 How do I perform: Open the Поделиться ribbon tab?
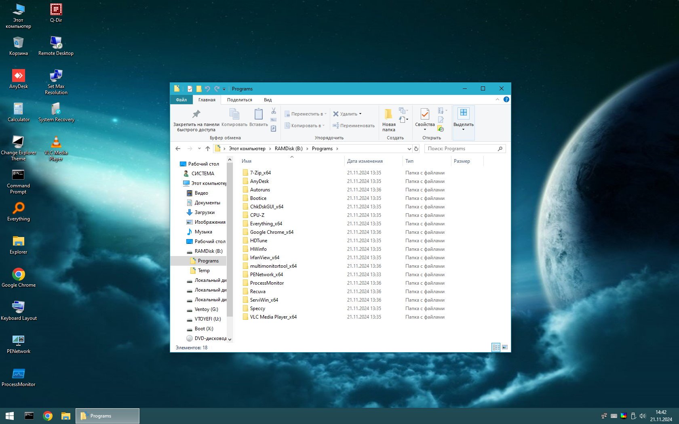click(x=239, y=100)
